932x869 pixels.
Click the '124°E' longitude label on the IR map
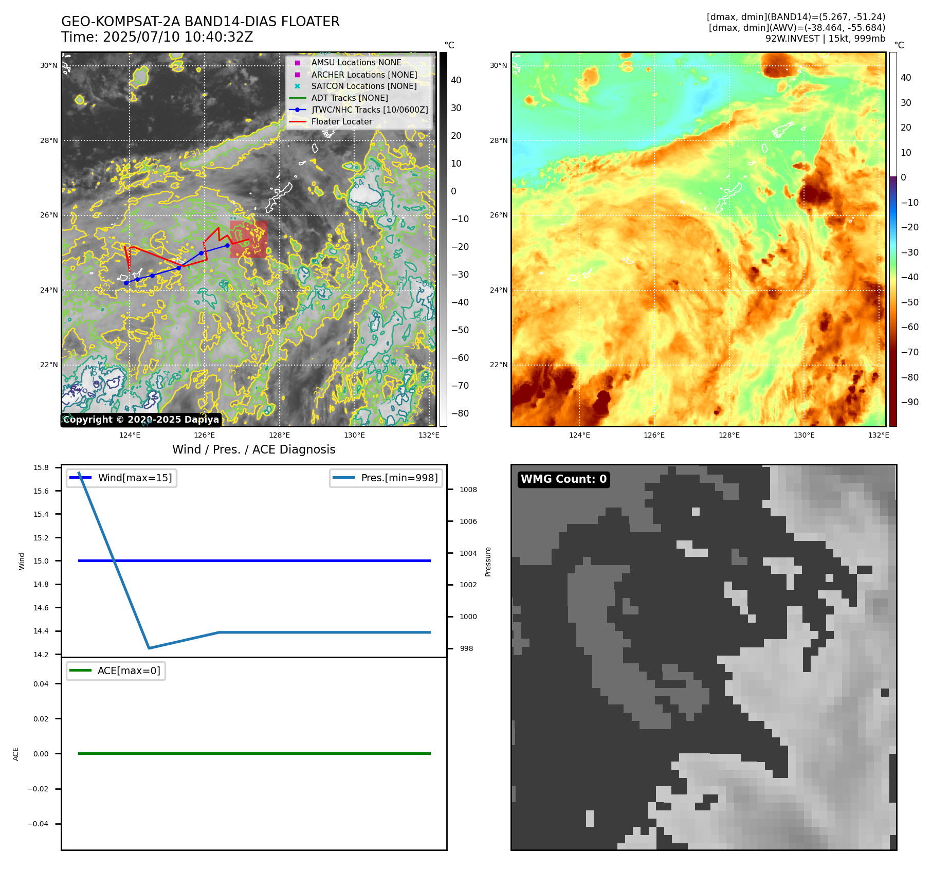130,435
